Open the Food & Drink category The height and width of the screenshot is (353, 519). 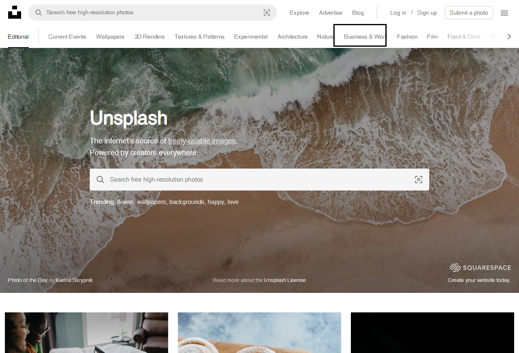[x=464, y=37]
